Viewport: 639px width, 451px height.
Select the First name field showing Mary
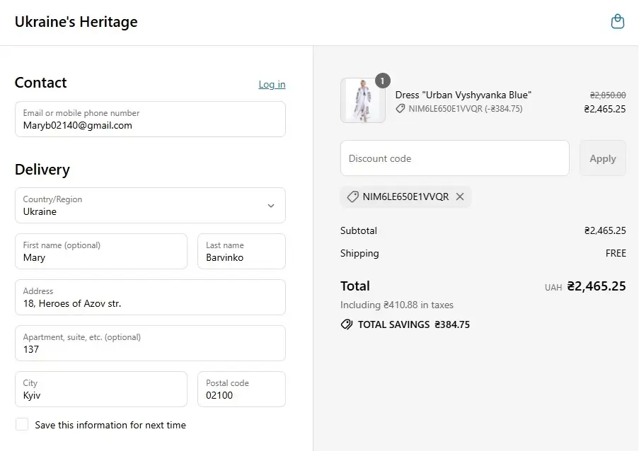(100, 251)
